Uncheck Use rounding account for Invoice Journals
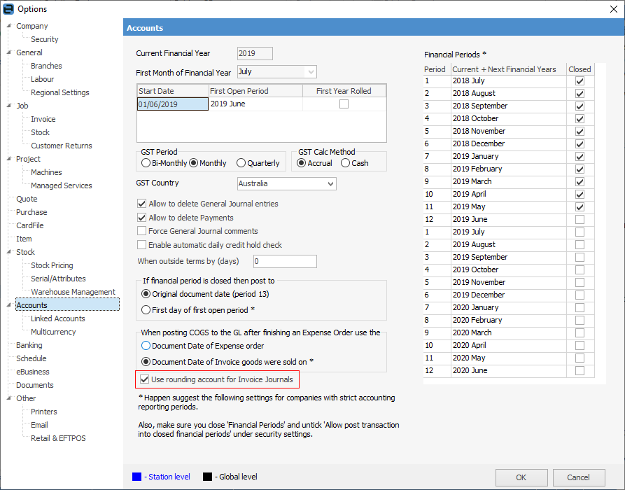 (145, 379)
